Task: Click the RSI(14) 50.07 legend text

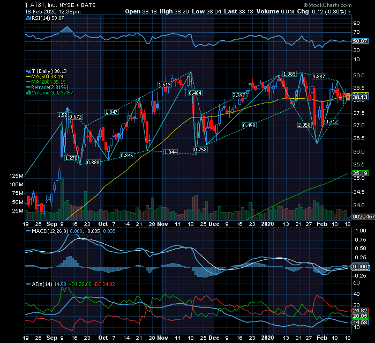Action: [48, 18]
